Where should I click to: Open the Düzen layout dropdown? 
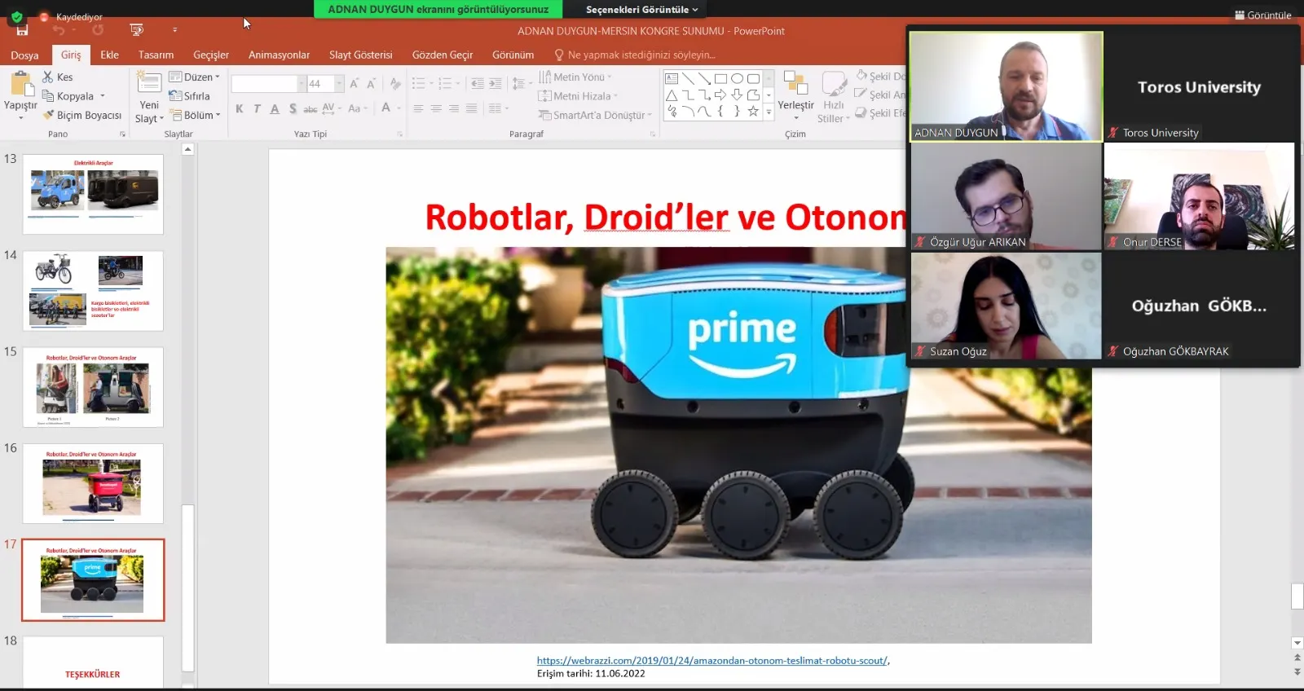point(194,77)
